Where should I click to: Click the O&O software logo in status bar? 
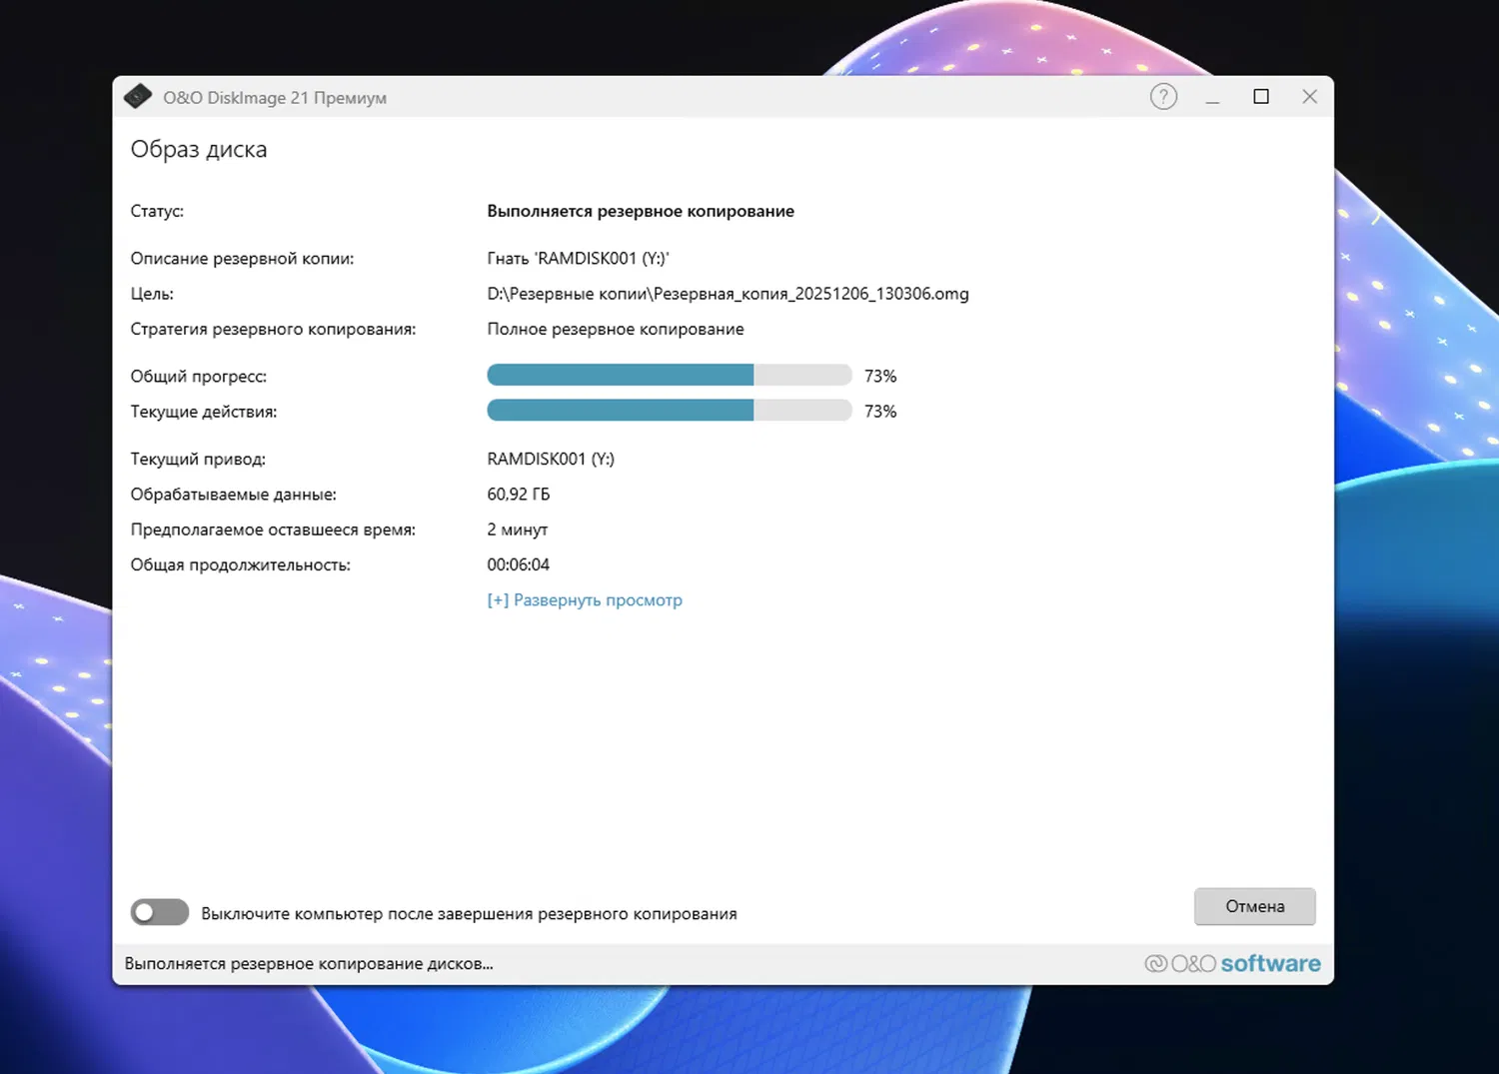coord(1232,963)
